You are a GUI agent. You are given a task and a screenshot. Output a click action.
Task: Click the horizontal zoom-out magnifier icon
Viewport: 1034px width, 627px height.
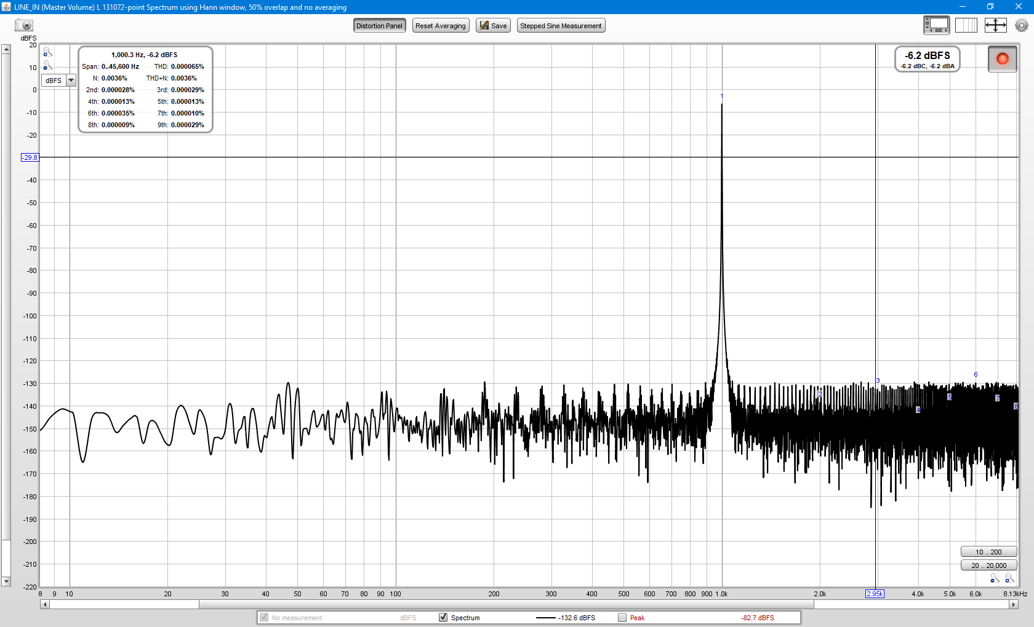coord(994,578)
